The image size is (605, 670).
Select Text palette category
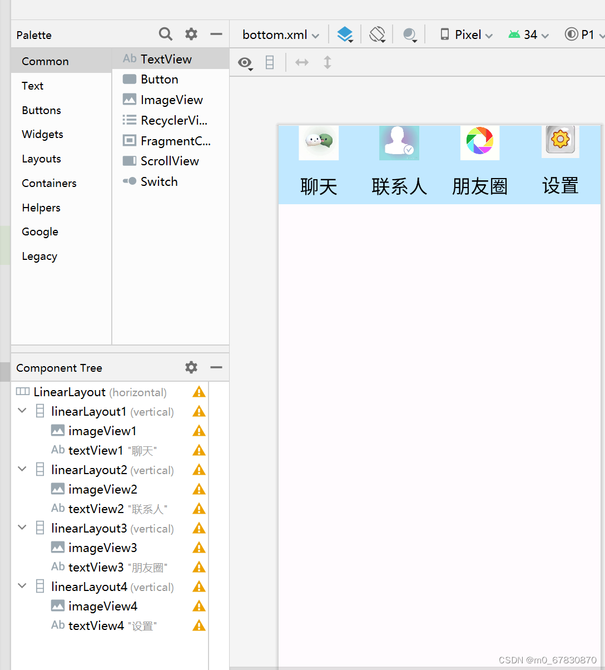[61, 86]
